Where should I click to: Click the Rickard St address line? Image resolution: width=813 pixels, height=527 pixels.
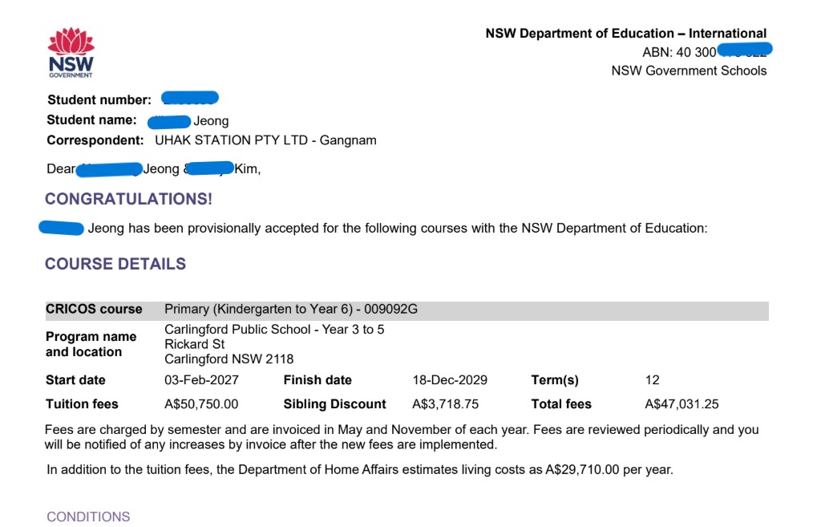pos(195,344)
